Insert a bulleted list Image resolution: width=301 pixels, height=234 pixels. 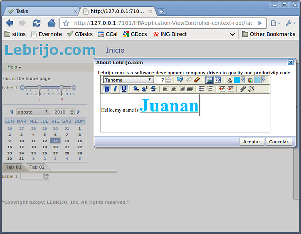[x=201, y=89]
